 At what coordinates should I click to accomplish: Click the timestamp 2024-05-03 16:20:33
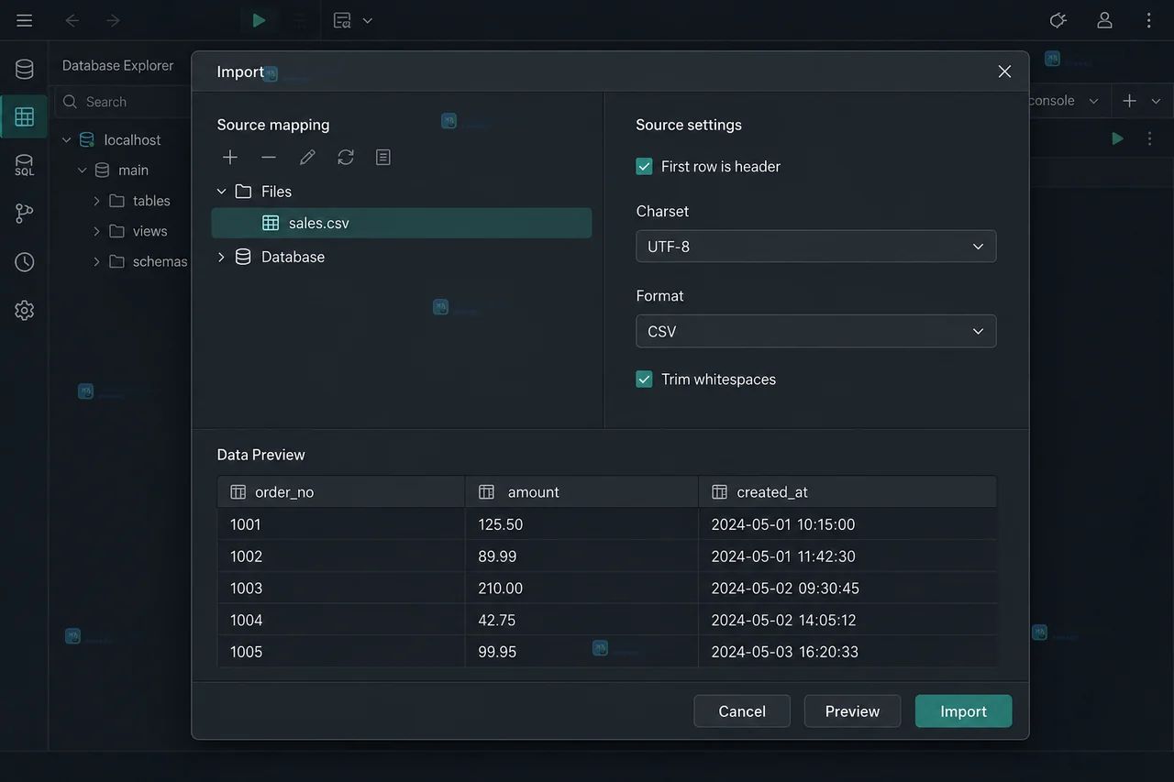(x=847, y=652)
